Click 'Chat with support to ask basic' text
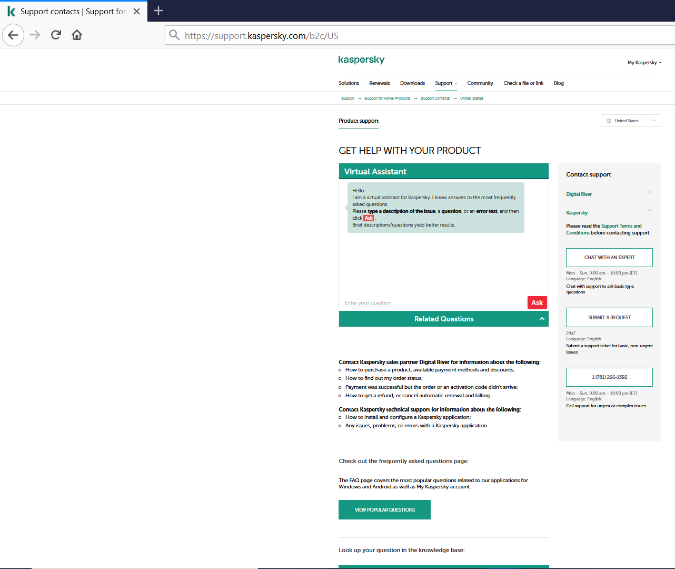Viewport: 675px width, 569px height. click(x=600, y=289)
